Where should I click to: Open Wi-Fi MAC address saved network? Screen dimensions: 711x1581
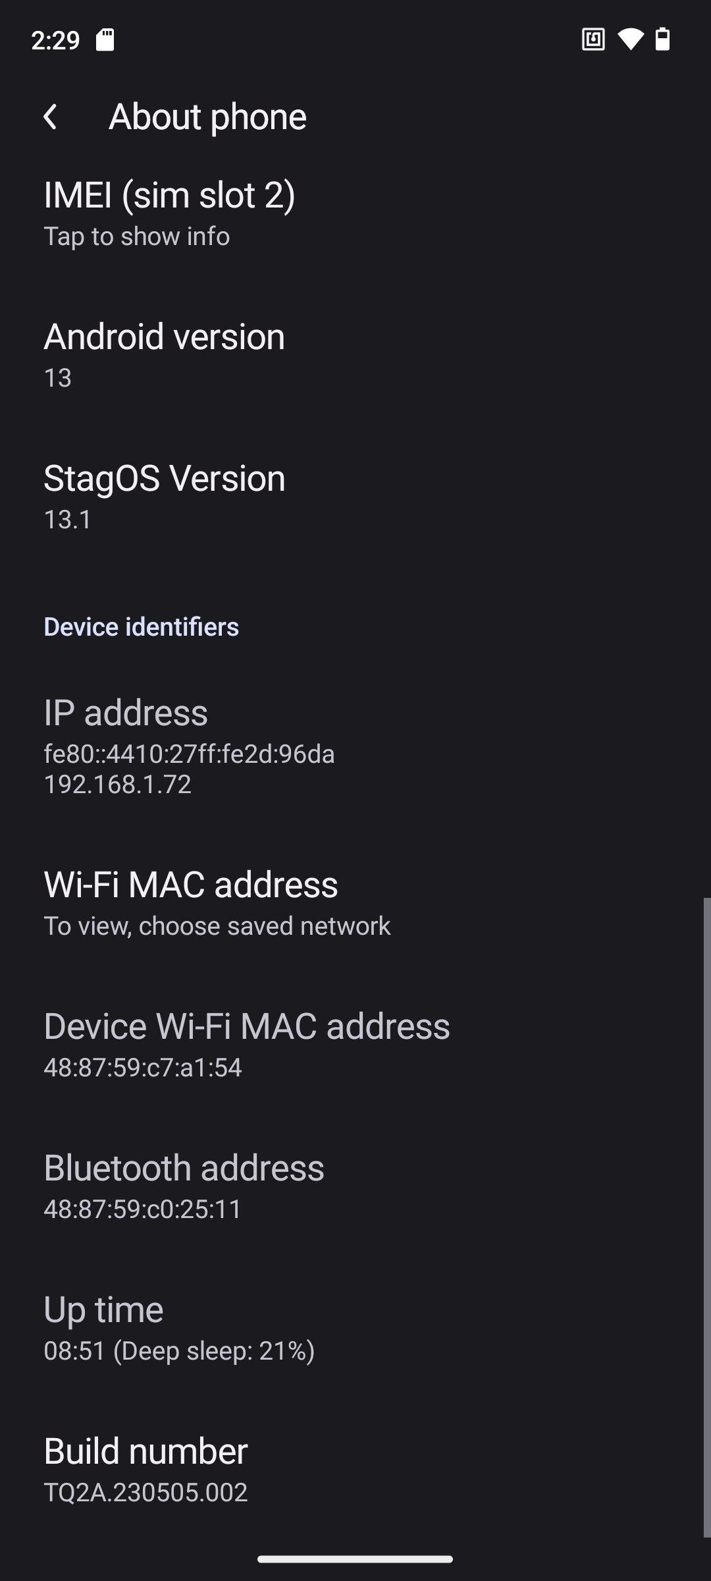pyautogui.click(x=355, y=904)
